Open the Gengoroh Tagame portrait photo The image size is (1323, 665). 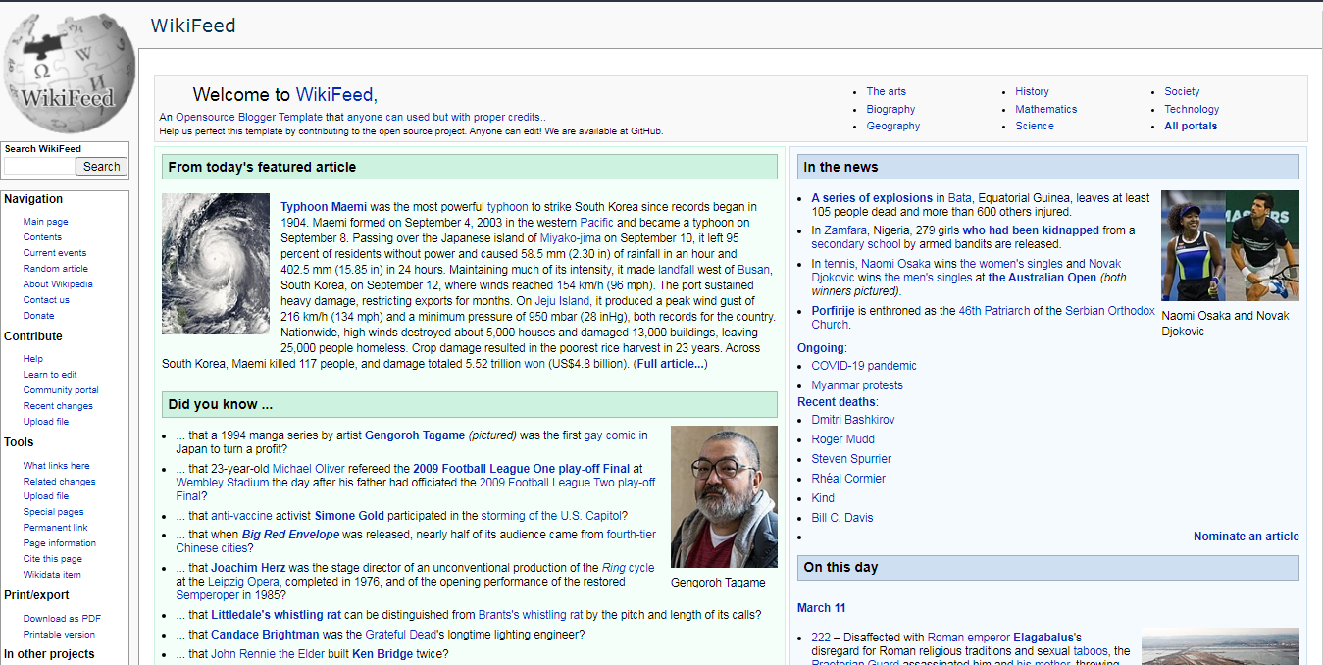tap(724, 496)
